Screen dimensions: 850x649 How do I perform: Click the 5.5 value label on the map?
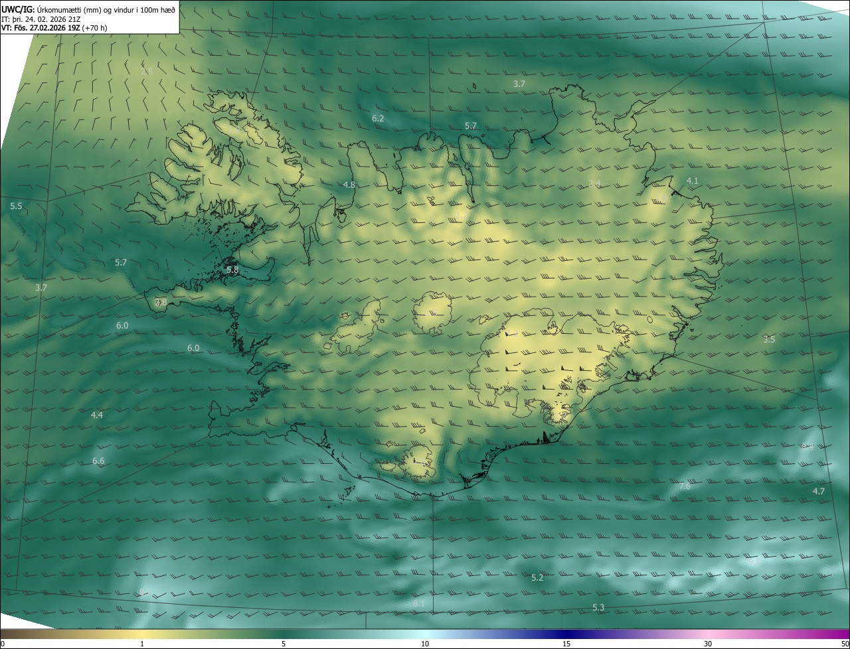click(16, 206)
